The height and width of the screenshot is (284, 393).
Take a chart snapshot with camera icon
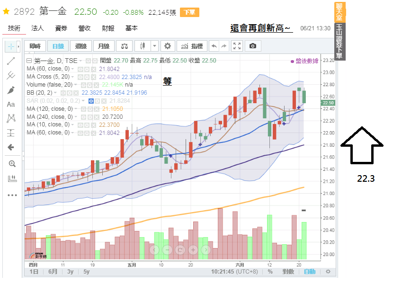click(x=253, y=46)
